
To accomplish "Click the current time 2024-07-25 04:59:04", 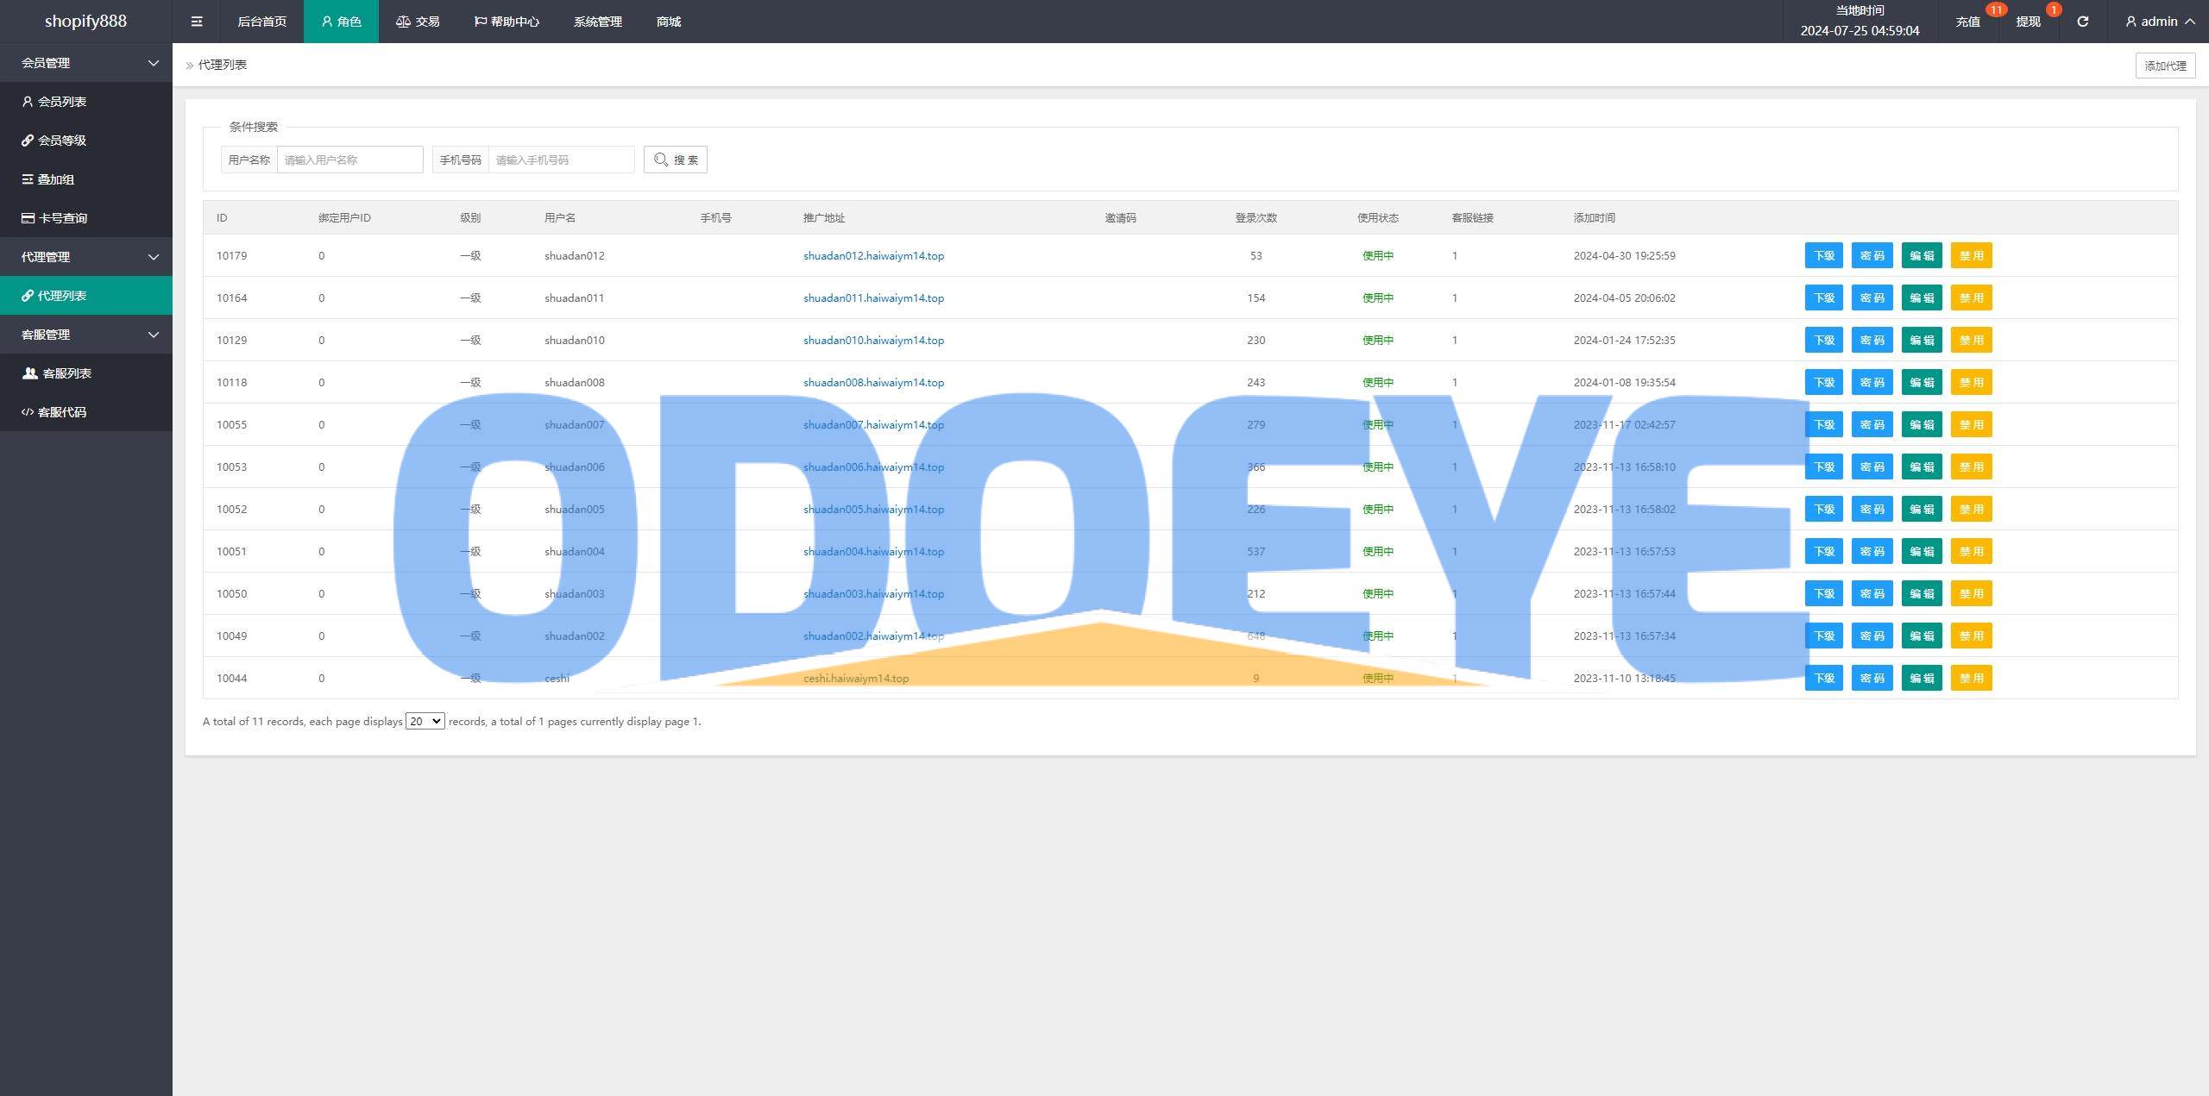I will [x=1860, y=30].
